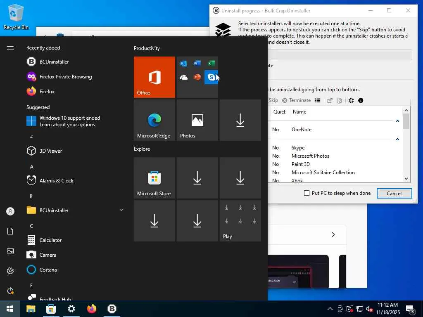Select the OneNote row in list
423x317 pixels.
pyautogui.click(x=335, y=129)
